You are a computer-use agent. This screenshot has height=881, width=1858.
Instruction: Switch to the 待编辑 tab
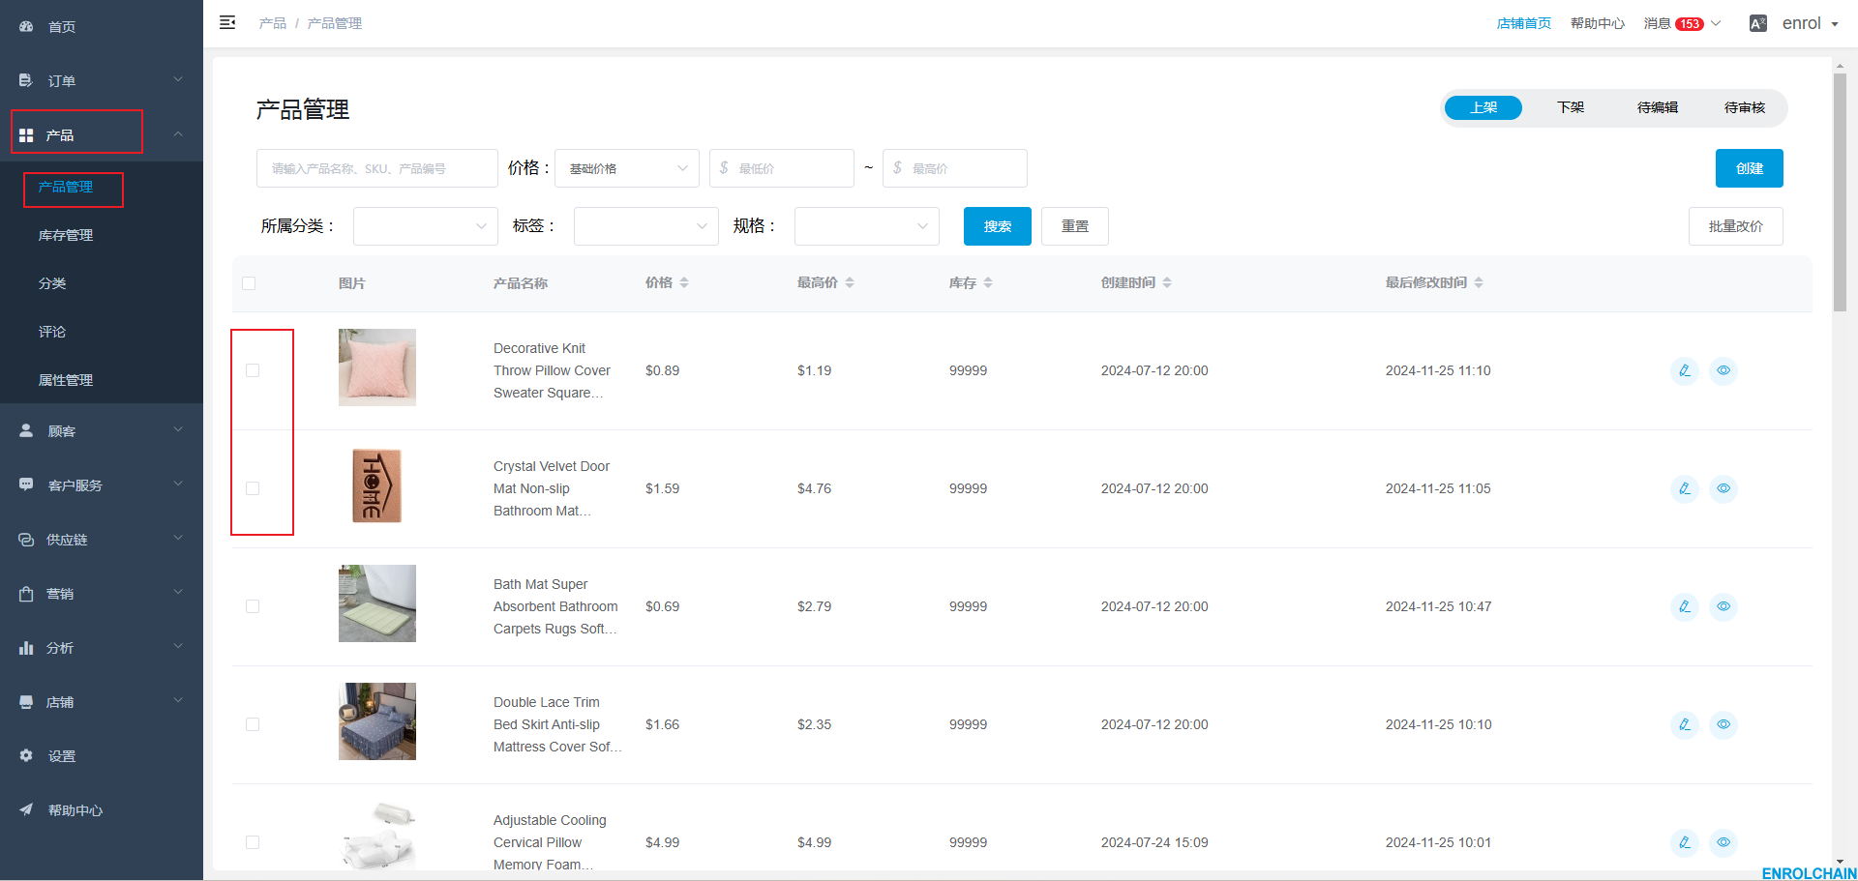click(1658, 107)
